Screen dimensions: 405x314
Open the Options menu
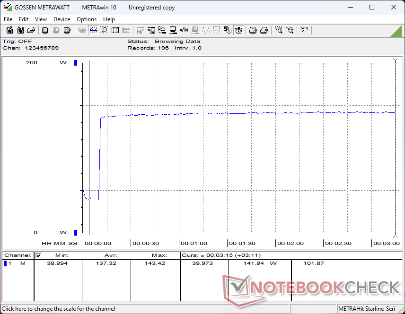pyautogui.click(x=87, y=19)
